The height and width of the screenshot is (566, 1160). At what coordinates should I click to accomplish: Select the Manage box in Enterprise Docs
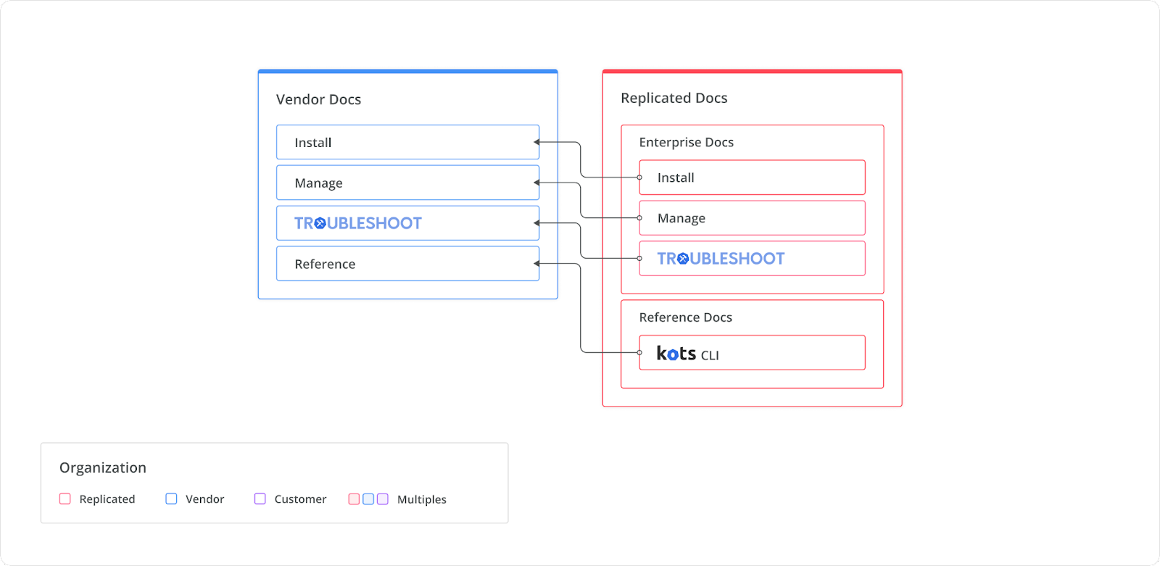coord(752,218)
